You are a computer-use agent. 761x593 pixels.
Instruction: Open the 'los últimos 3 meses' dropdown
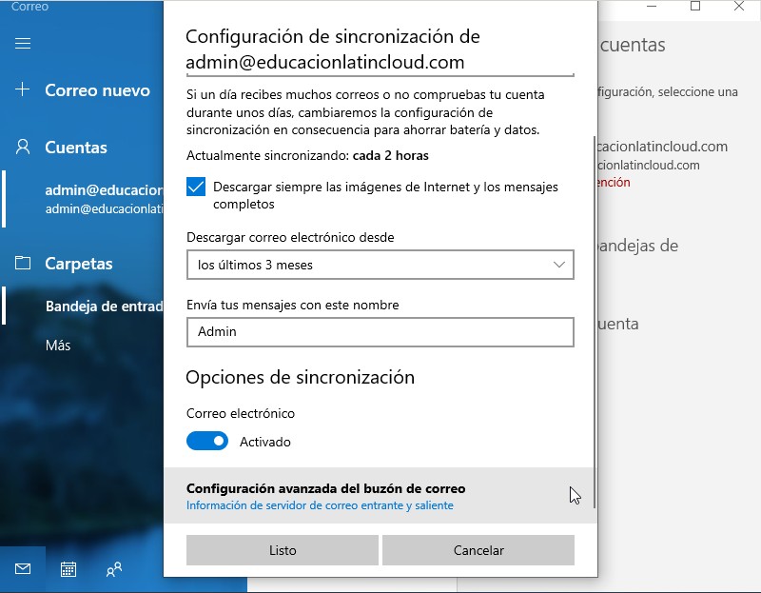[380, 265]
